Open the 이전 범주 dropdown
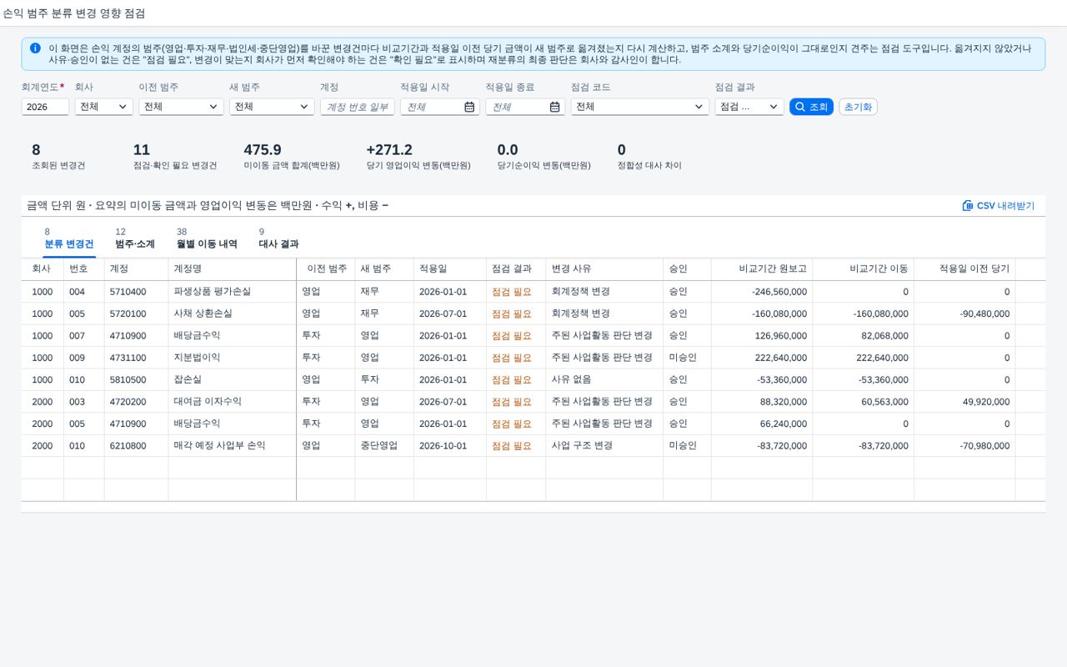The image size is (1067, 667). coord(181,107)
